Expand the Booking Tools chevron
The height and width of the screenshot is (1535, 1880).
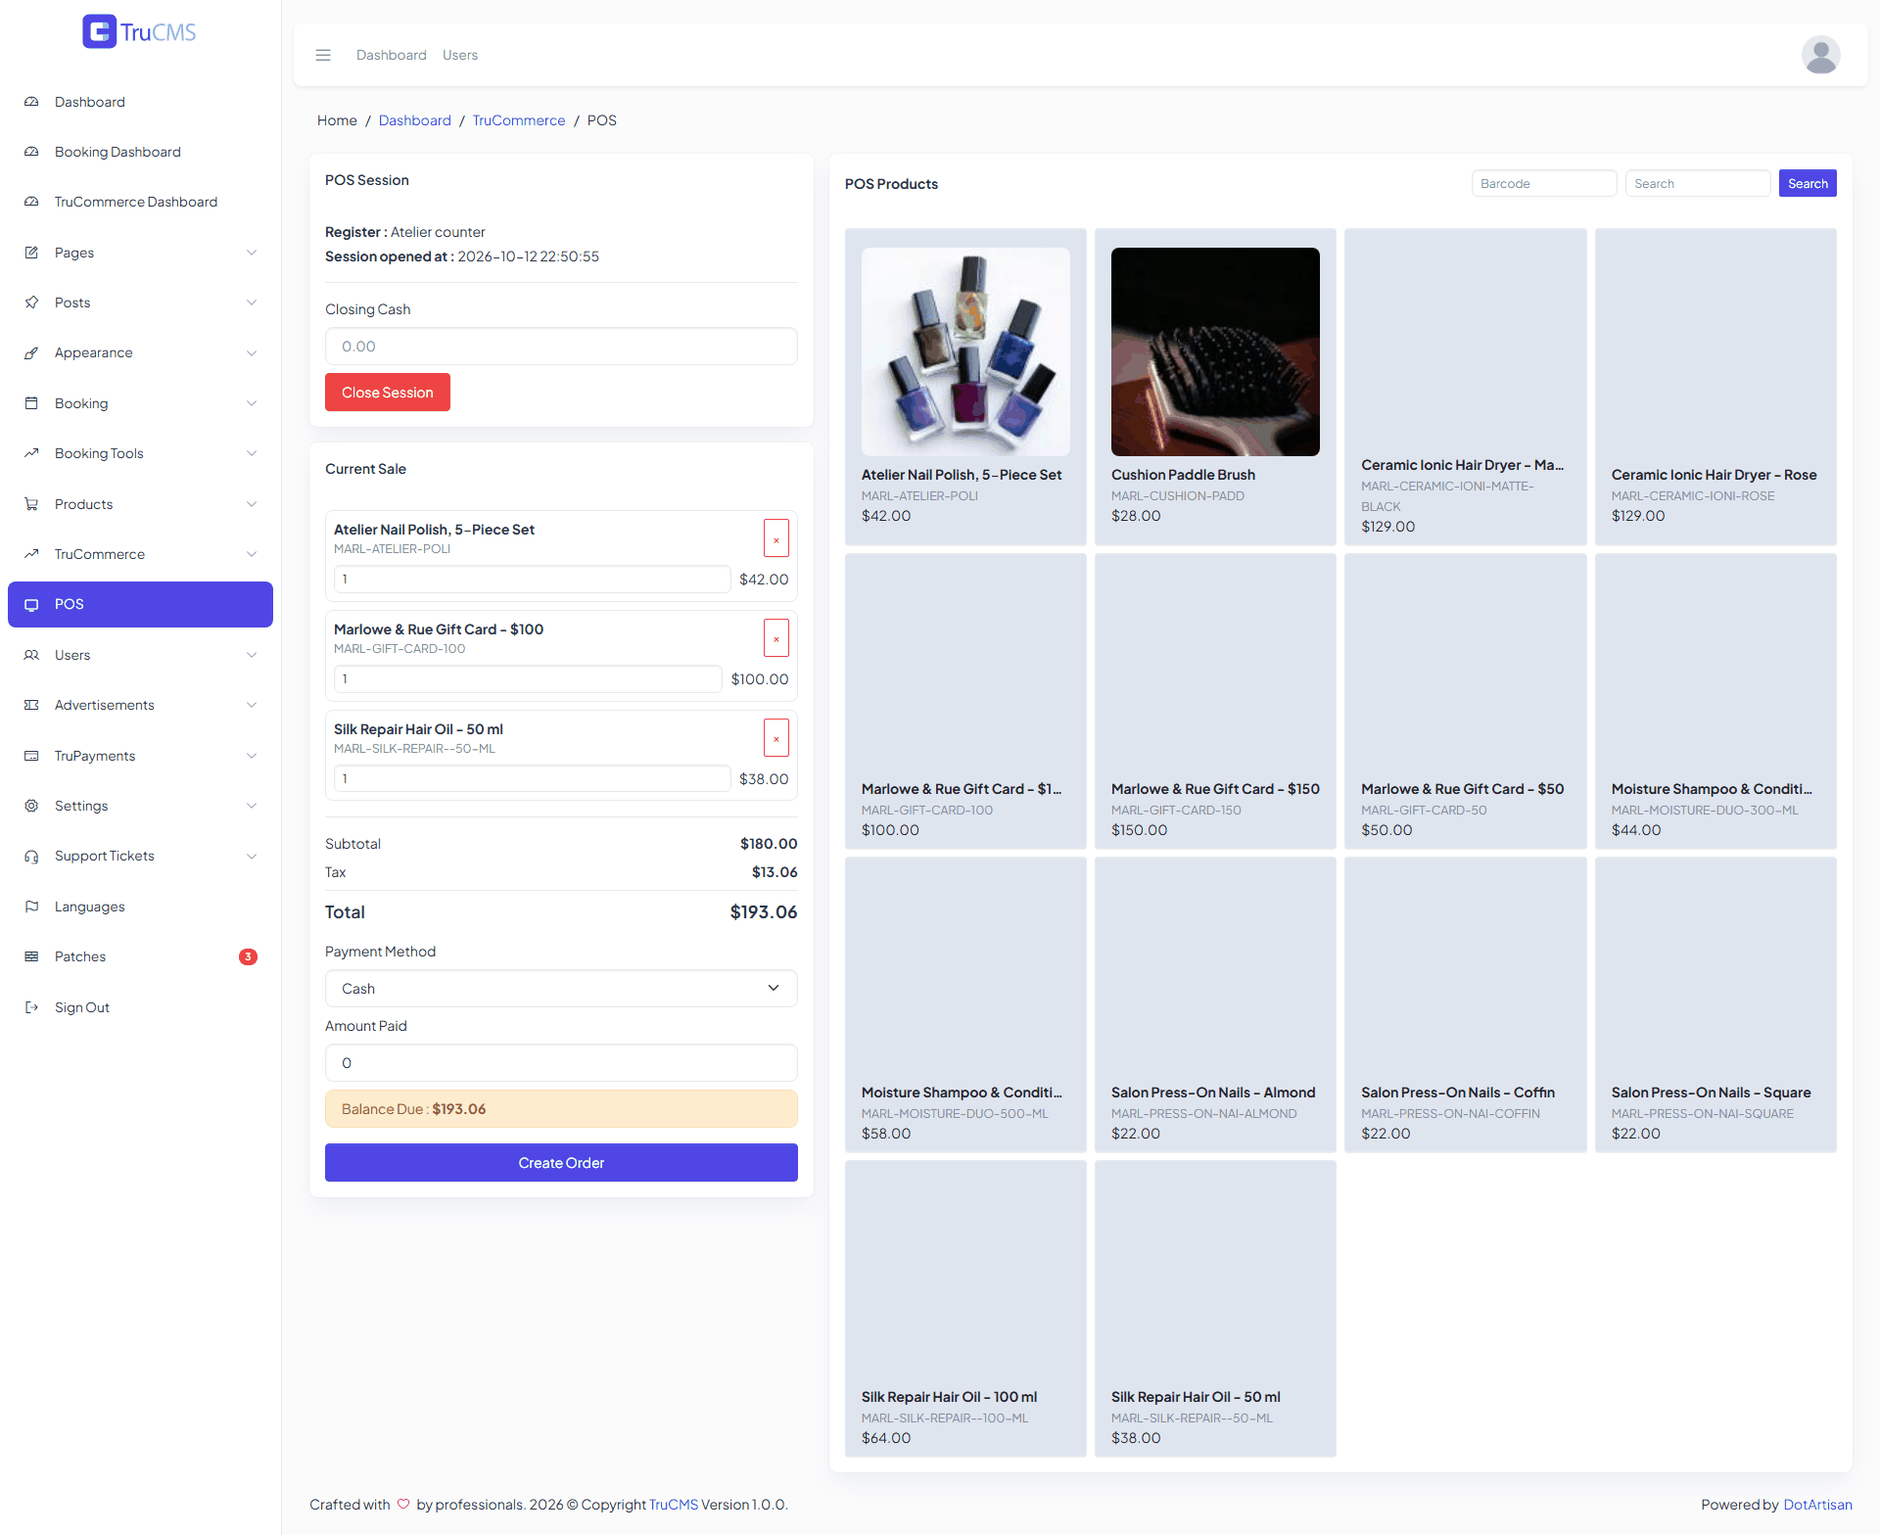252,453
